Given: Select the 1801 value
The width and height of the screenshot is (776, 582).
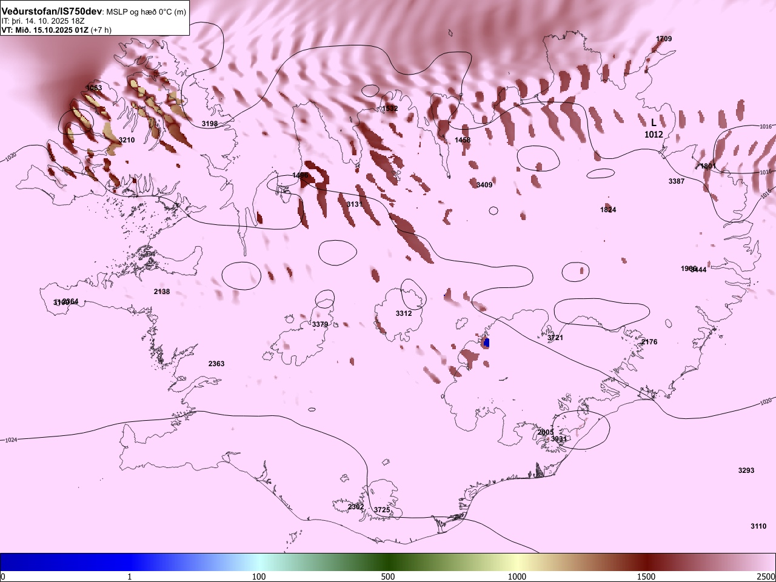Looking at the screenshot, I should click(x=708, y=166).
